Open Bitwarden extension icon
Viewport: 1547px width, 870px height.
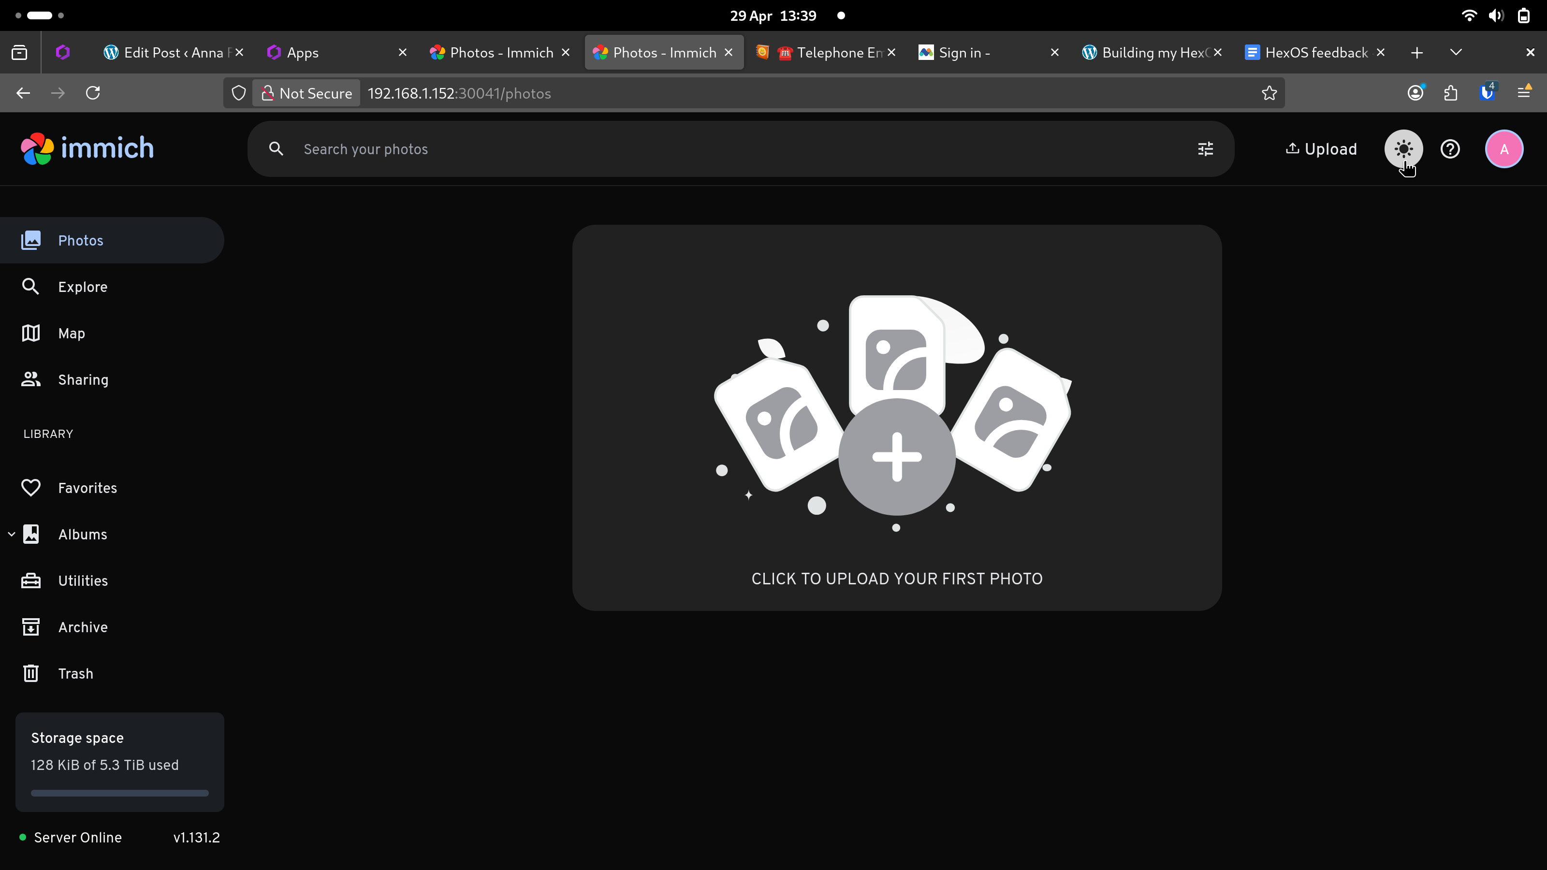coord(1488,93)
